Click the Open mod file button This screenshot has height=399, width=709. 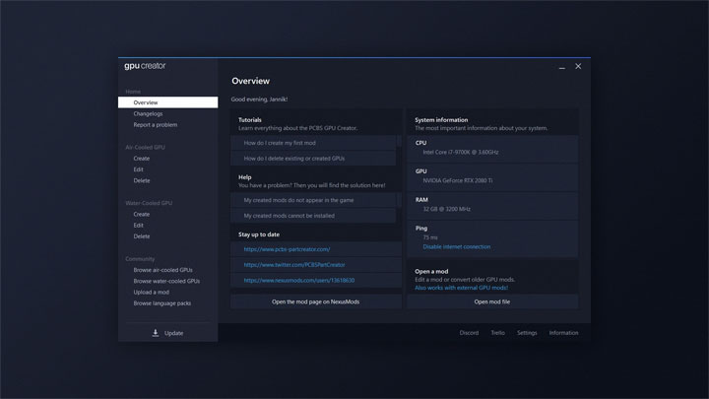492,301
